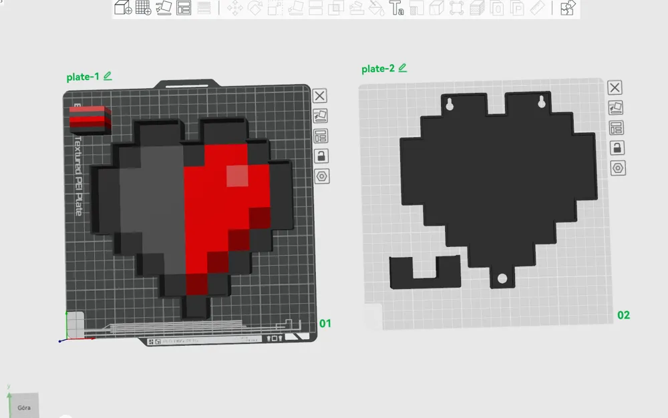Arrange objects on plate-1 only
Screen dimensions: 668x418
coord(321,136)
